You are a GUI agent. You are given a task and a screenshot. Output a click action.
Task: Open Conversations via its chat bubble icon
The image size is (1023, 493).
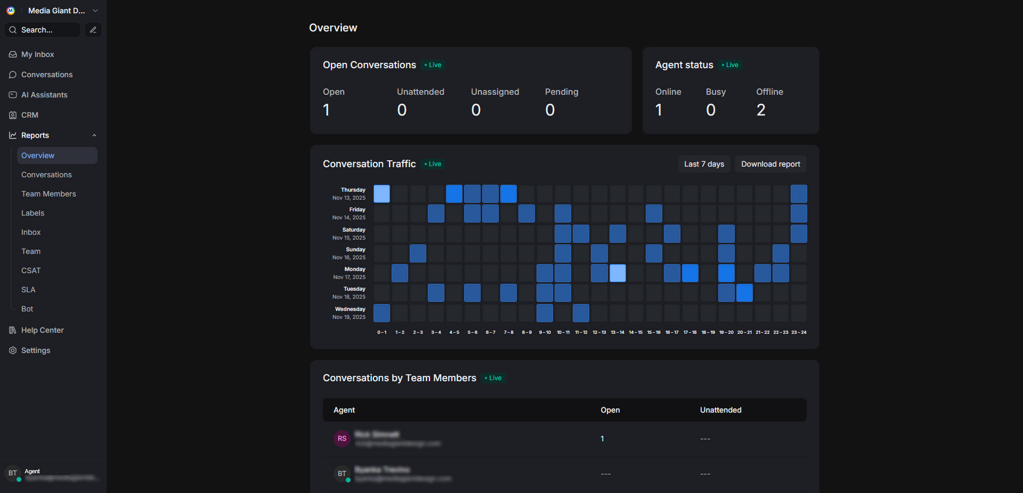pyautogui.click(x=13, y=75)
